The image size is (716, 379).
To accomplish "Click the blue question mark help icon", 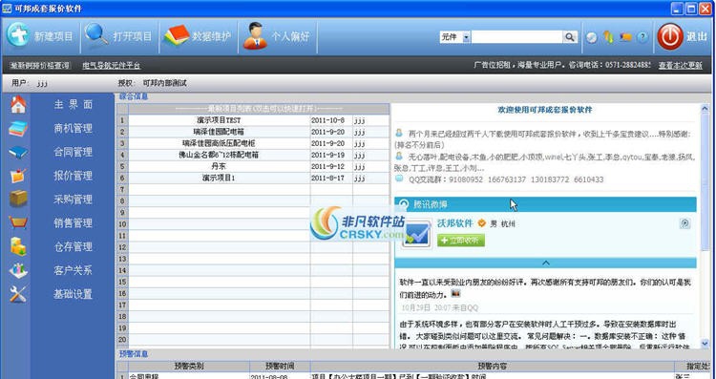I will pyautogui.click(x=642, y=37).
